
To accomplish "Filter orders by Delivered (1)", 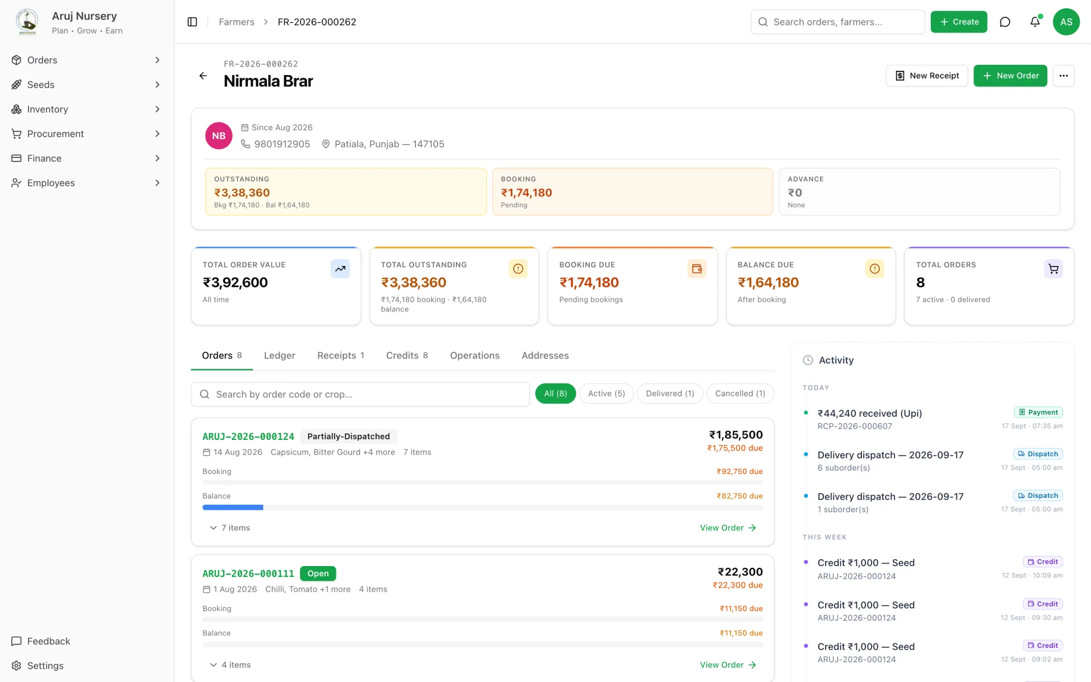I will [670, 393].
